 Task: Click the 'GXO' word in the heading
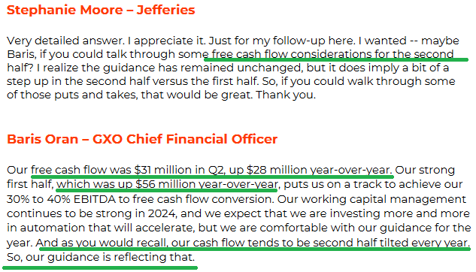click(x=108, y=139)
